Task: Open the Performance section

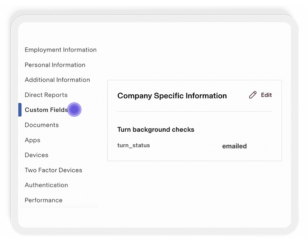Action: pyautogui.click(x=43, y=200)
